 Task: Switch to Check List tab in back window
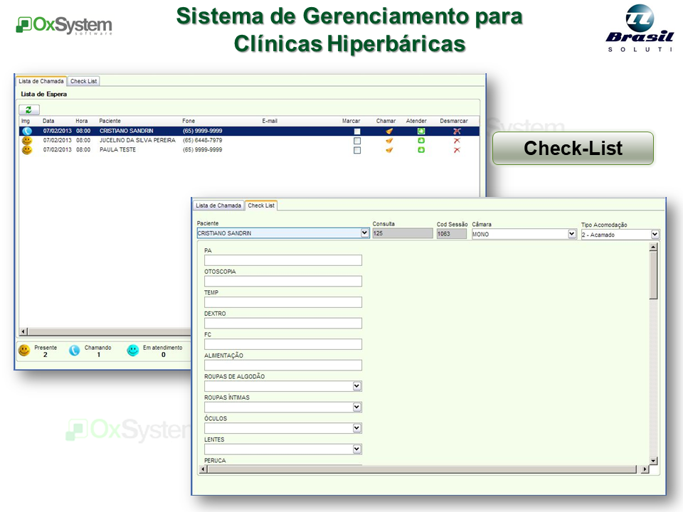pos(84,81)
